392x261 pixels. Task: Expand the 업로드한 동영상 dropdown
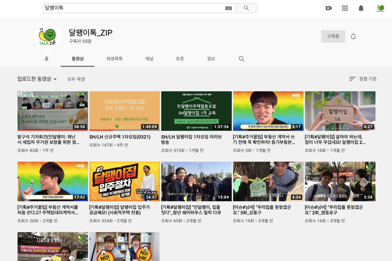tap(37, 79)
